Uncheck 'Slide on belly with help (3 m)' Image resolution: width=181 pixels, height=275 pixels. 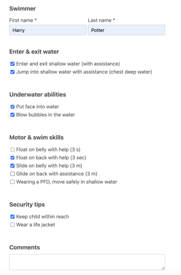(x=12, y=166)
